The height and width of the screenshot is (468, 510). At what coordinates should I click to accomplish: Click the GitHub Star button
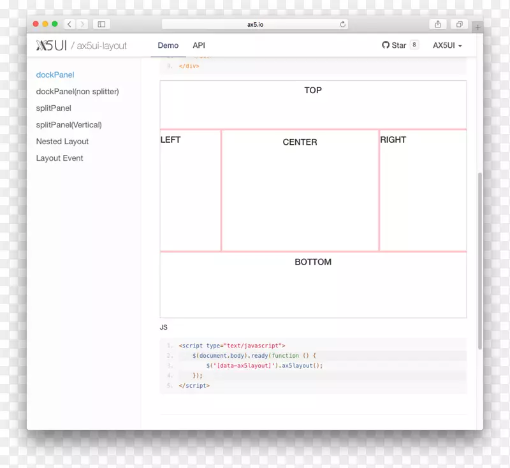[x=394, y=45]
